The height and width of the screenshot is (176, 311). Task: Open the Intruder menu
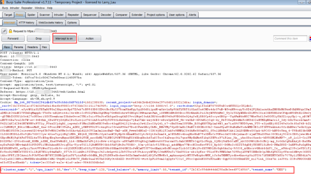coord(14,8)
